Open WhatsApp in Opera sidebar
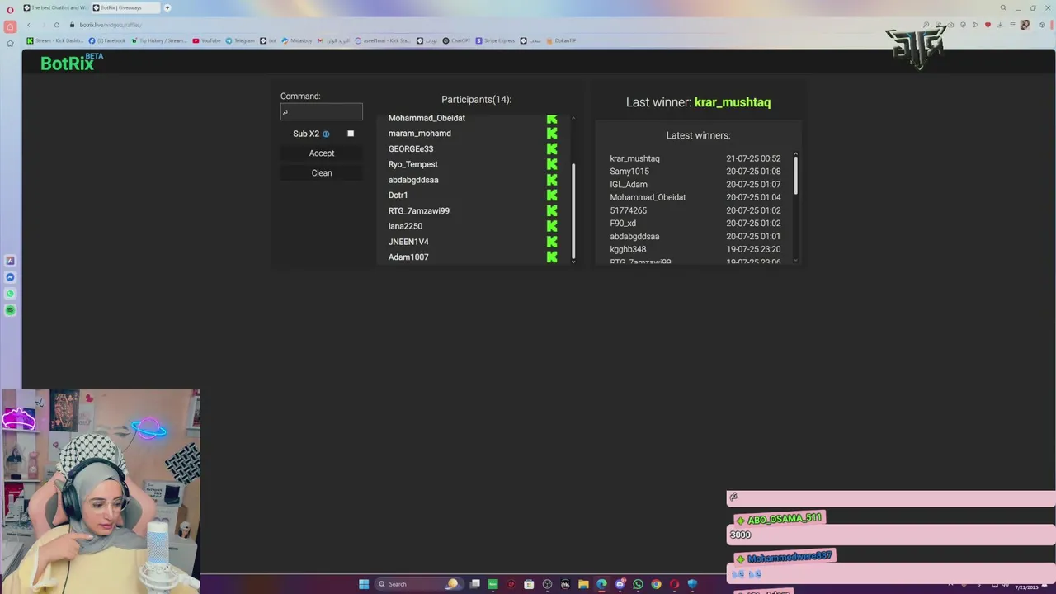 [x=10, y=294]
